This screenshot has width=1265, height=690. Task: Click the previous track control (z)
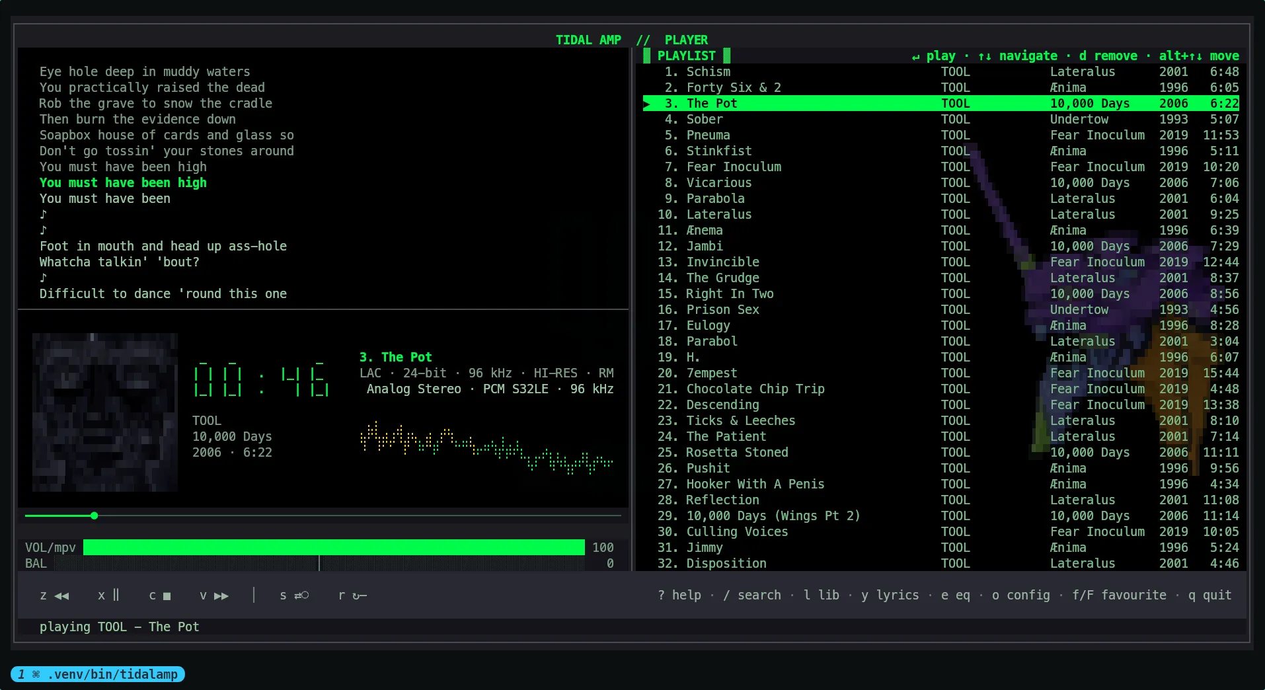coord(54,595)
